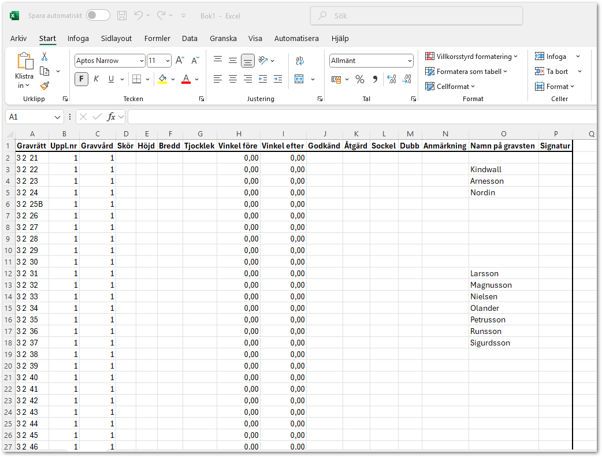Click the Infoga cells button

(551, 57)
